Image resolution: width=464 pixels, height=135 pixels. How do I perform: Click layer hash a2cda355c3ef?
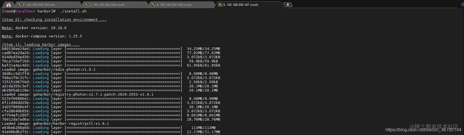click(15, 86)
